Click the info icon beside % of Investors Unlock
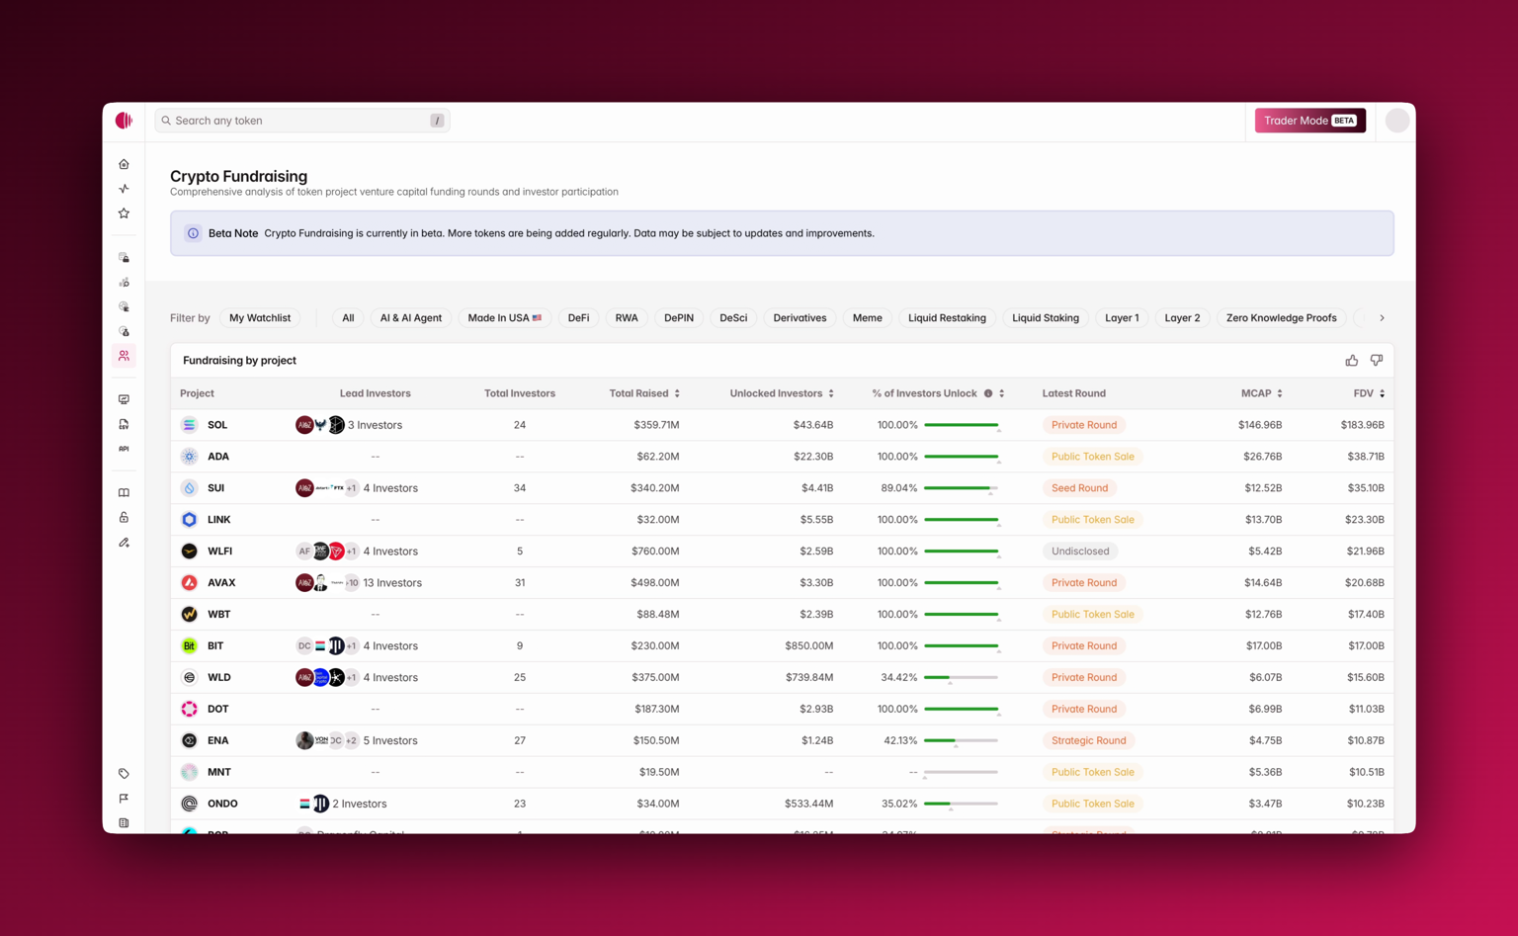This screenshot has height=936, width=1518. (987, 393)
